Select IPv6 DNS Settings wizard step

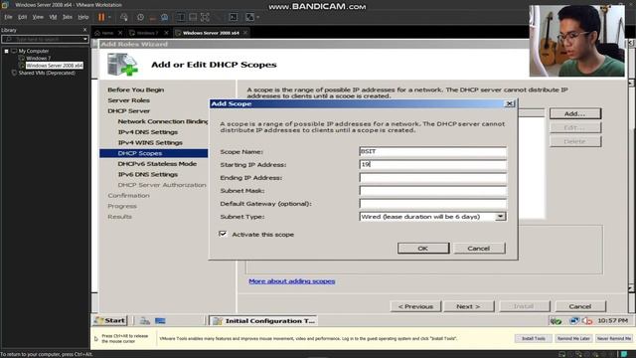(148, 174)
